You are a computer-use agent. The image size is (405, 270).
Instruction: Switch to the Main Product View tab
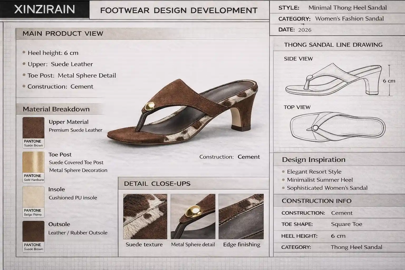coord(62,33)
